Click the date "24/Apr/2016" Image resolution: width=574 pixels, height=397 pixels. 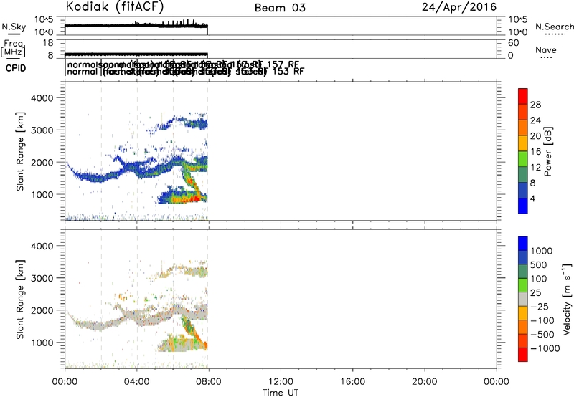pyautogui.click(x=459, y=7)
